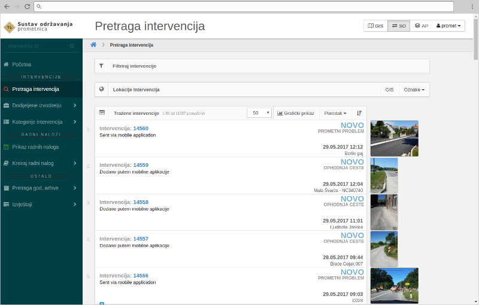Click browser reload icon

coord(27,6)
